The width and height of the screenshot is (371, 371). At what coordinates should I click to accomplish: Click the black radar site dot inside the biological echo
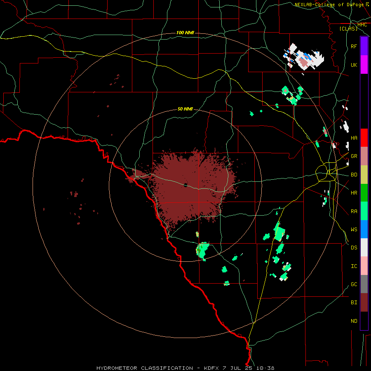(185, 185)
